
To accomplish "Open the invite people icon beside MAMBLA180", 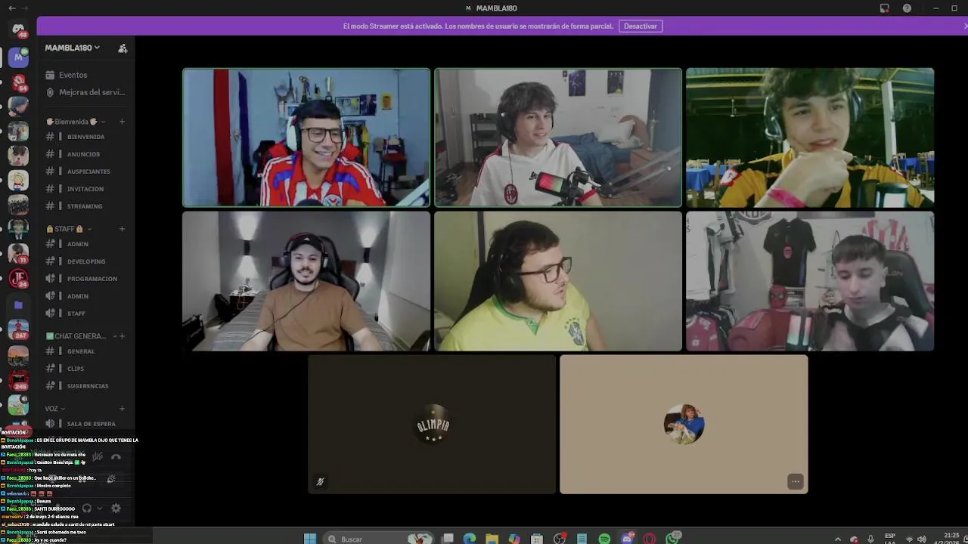I will [x=123, y=48].
